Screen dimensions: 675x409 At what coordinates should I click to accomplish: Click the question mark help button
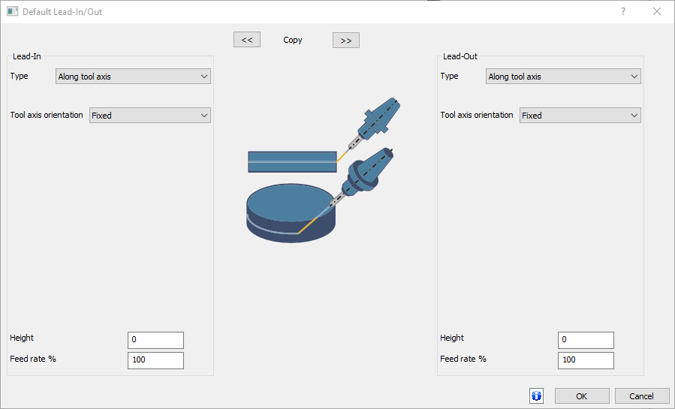(x=623, y=11)
